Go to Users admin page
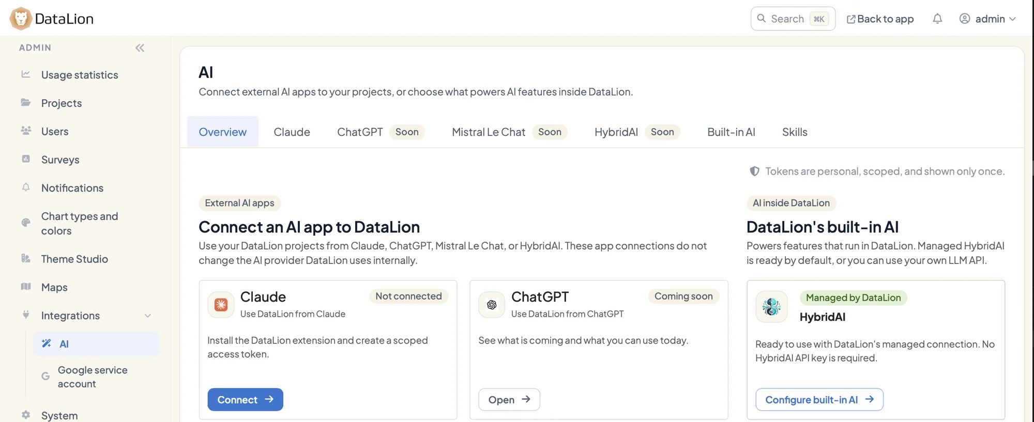The width and height of the screenshot is (1034, 422). coord(55,131)
